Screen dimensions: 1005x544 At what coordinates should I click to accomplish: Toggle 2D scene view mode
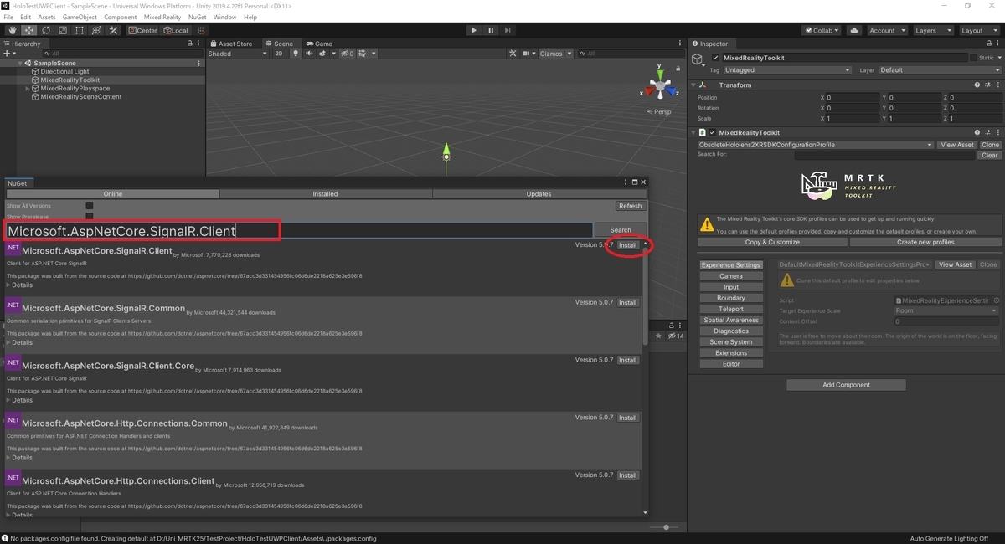(279, 54)
